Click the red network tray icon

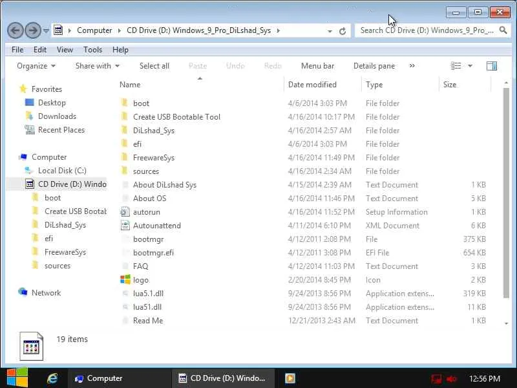click(436, 379)
